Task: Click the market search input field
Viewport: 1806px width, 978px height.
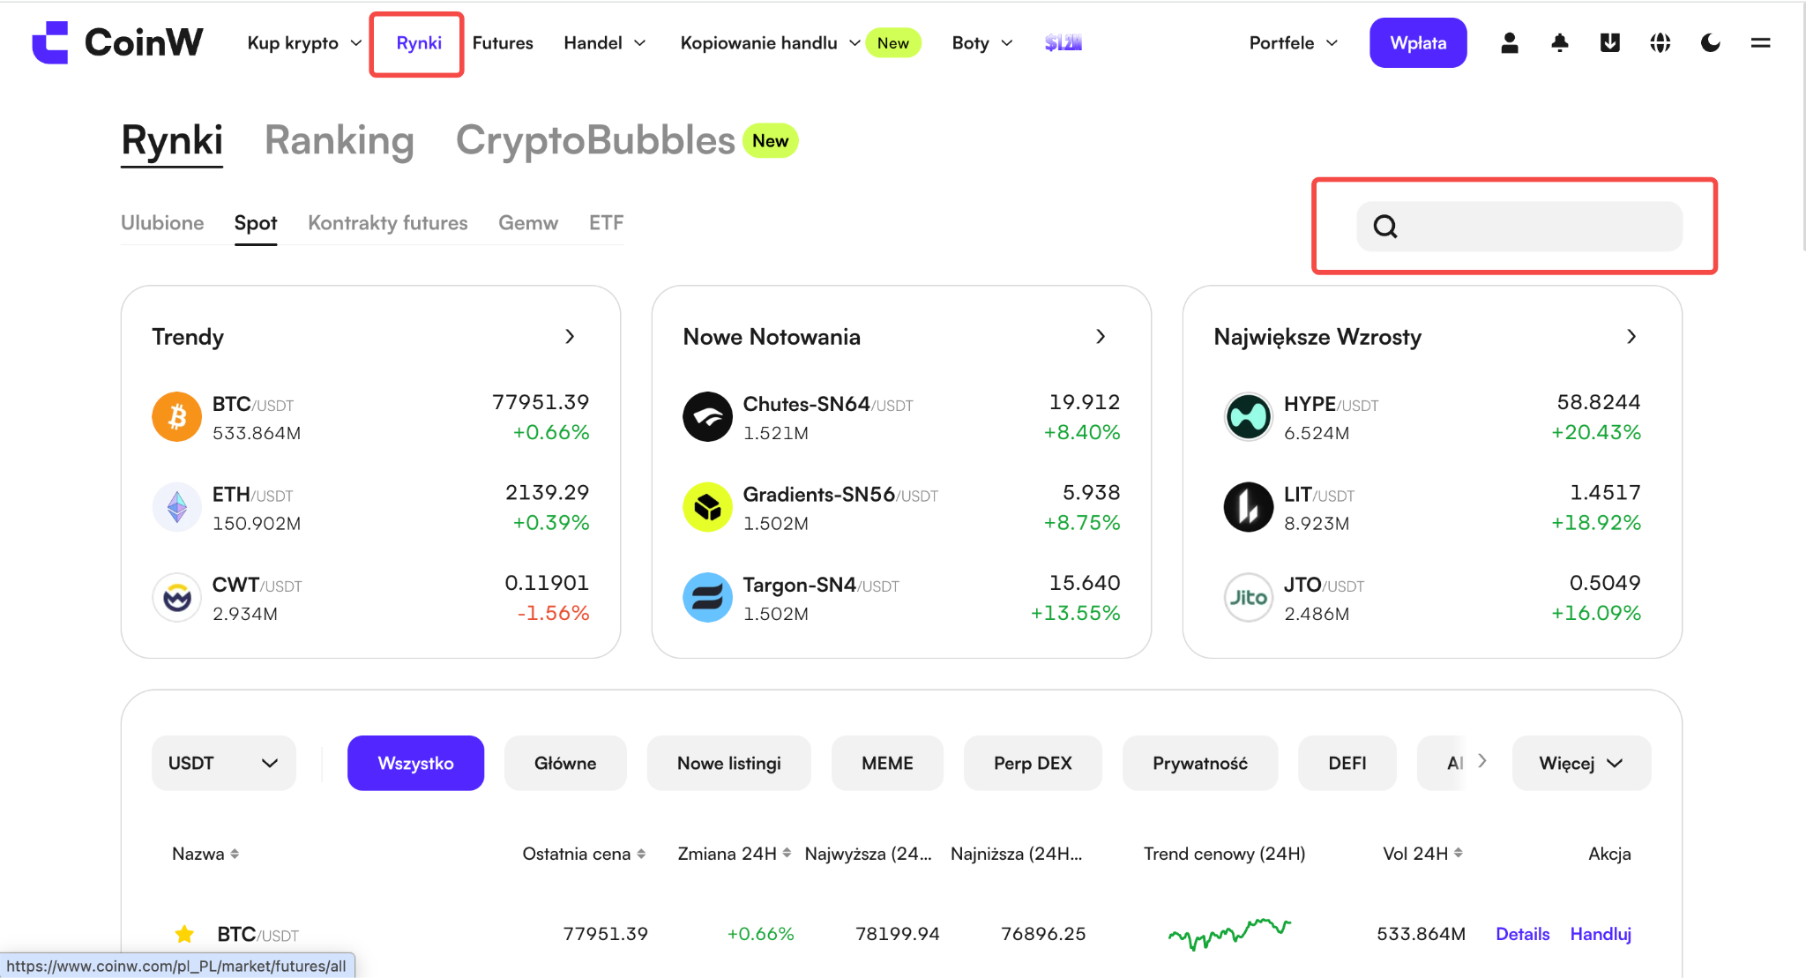Action: pos(1519,227)
